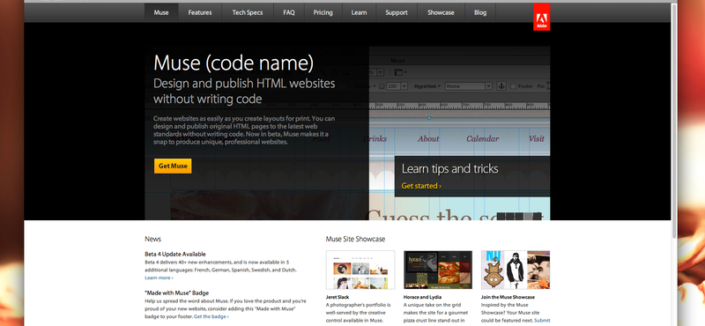Click the News section heading
Image resolution: width=705 pixels, height=326 pixels.
tap(152, 239)
